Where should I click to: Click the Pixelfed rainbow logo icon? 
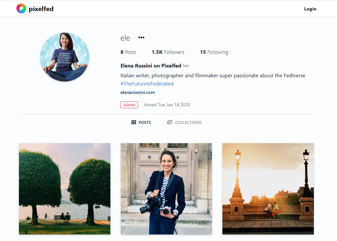[21, 9]
